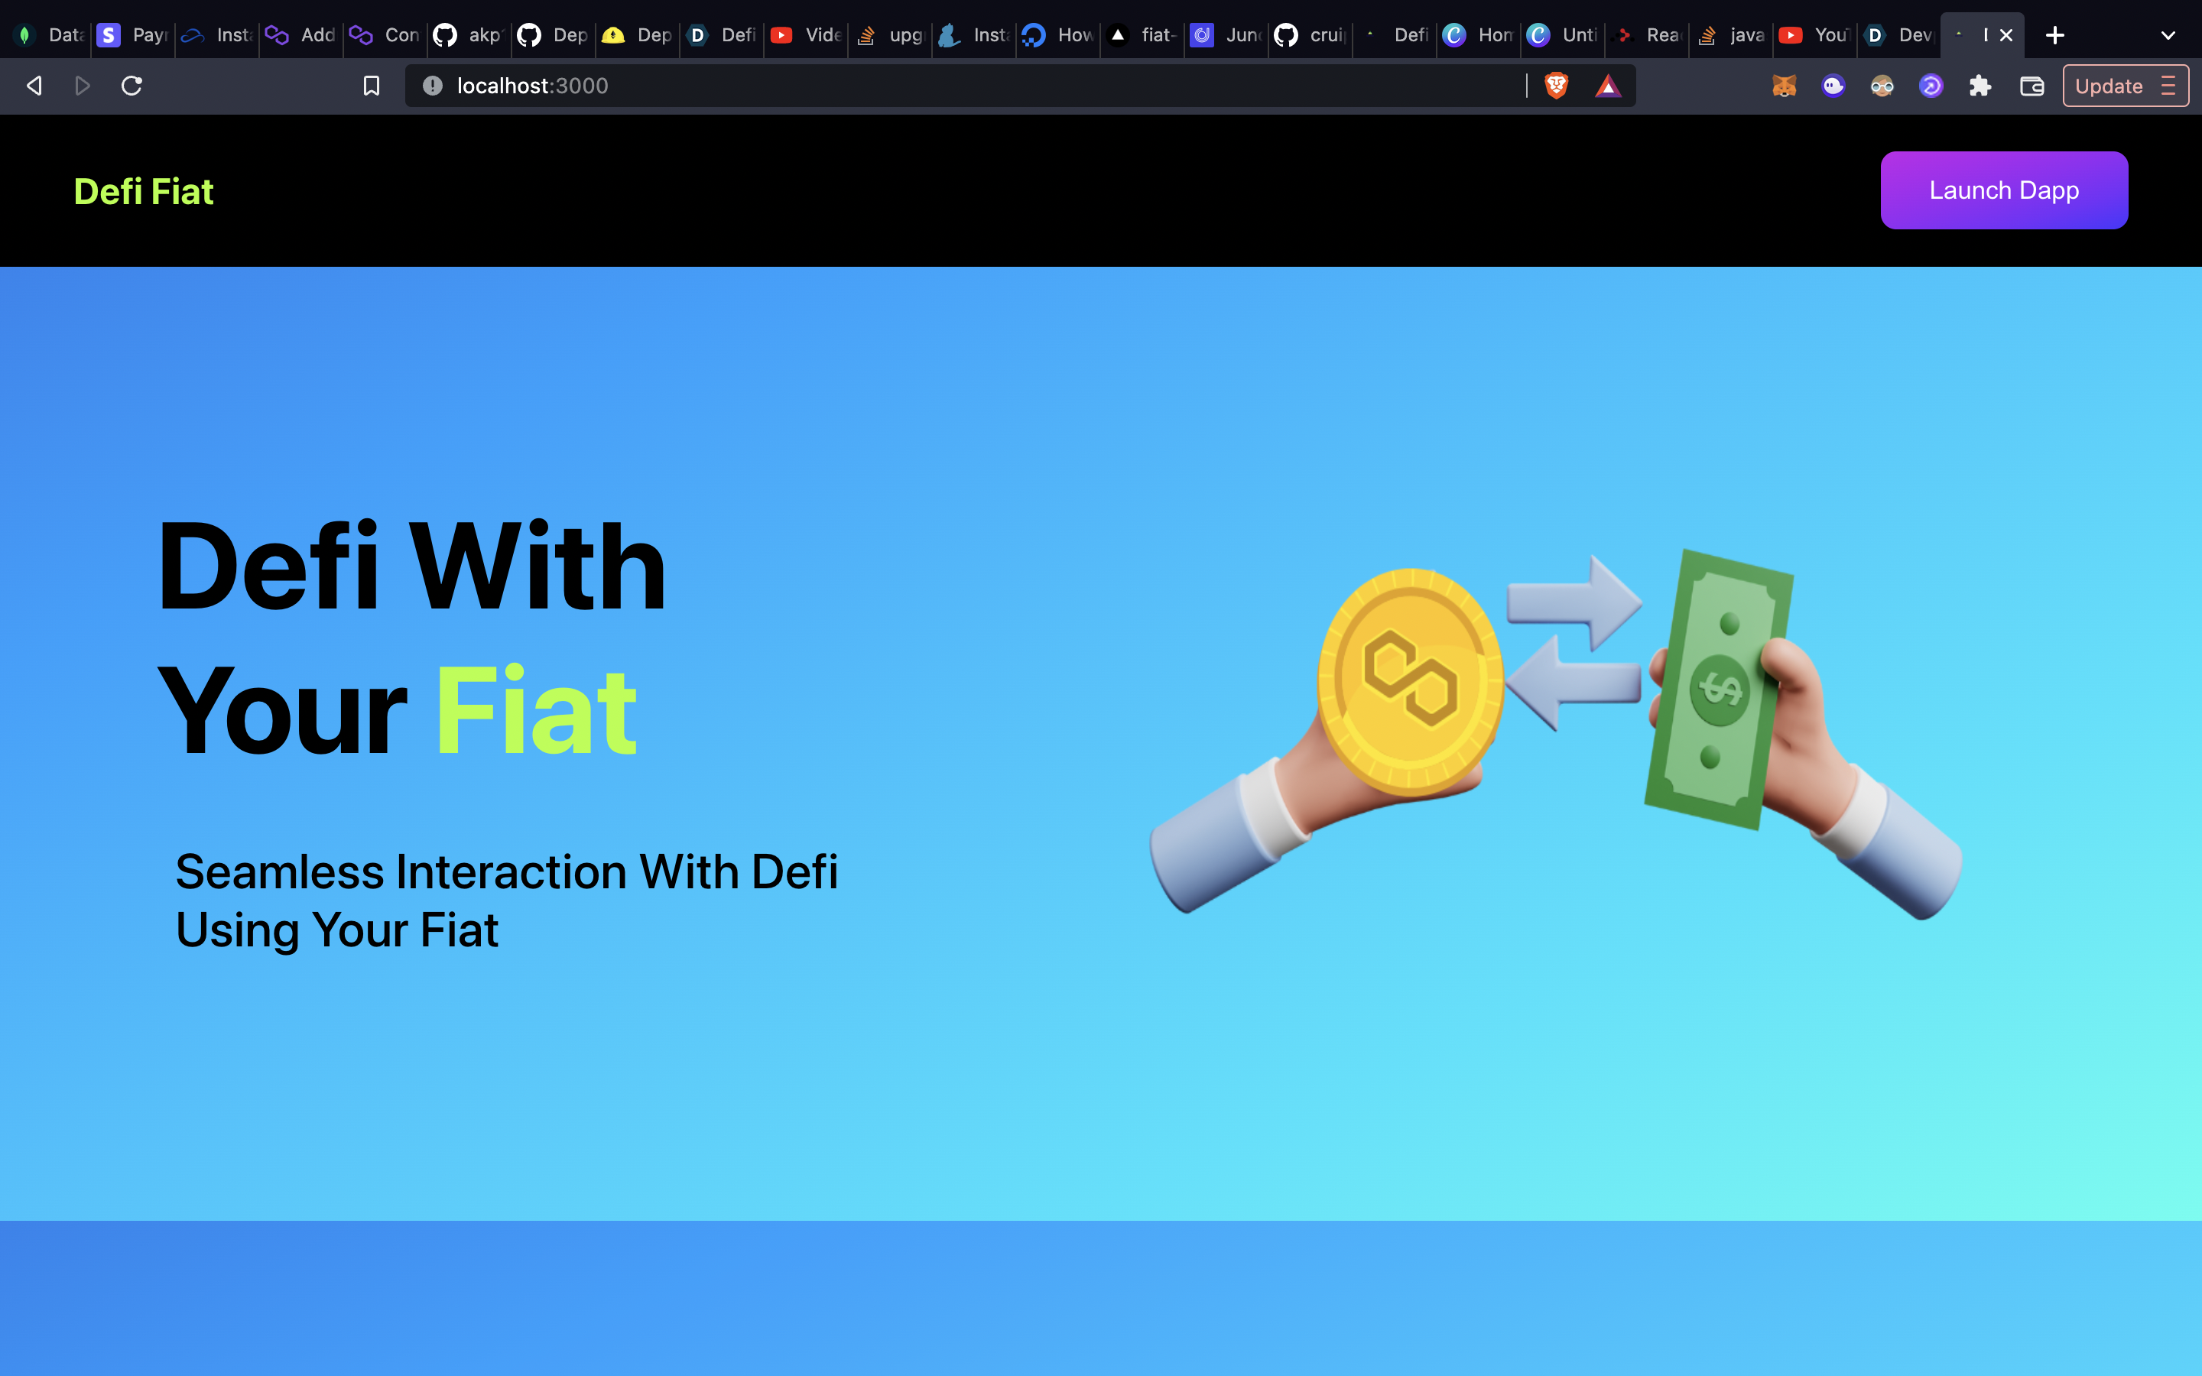Open the Brave Rewards triangle icon
This screenshot has width=2202, height=1376.
coord(1608,86)
